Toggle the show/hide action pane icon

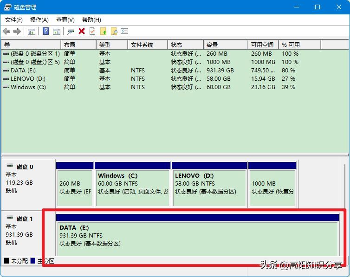pos(57,32)
